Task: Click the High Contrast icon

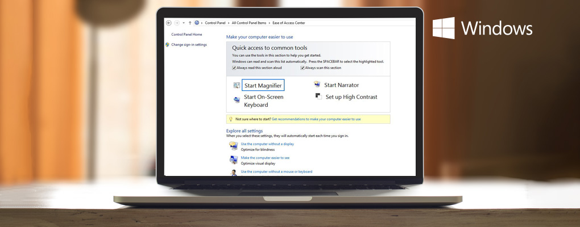Action: pos(318,96)
